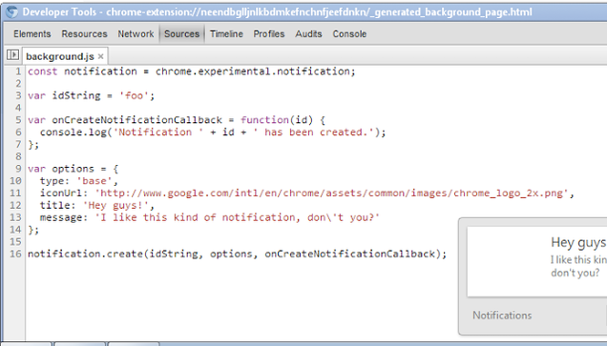This screenshot has width=607, height=346.
Task: Click the ' has been created.' string
Action: click(x=314, y=132)
